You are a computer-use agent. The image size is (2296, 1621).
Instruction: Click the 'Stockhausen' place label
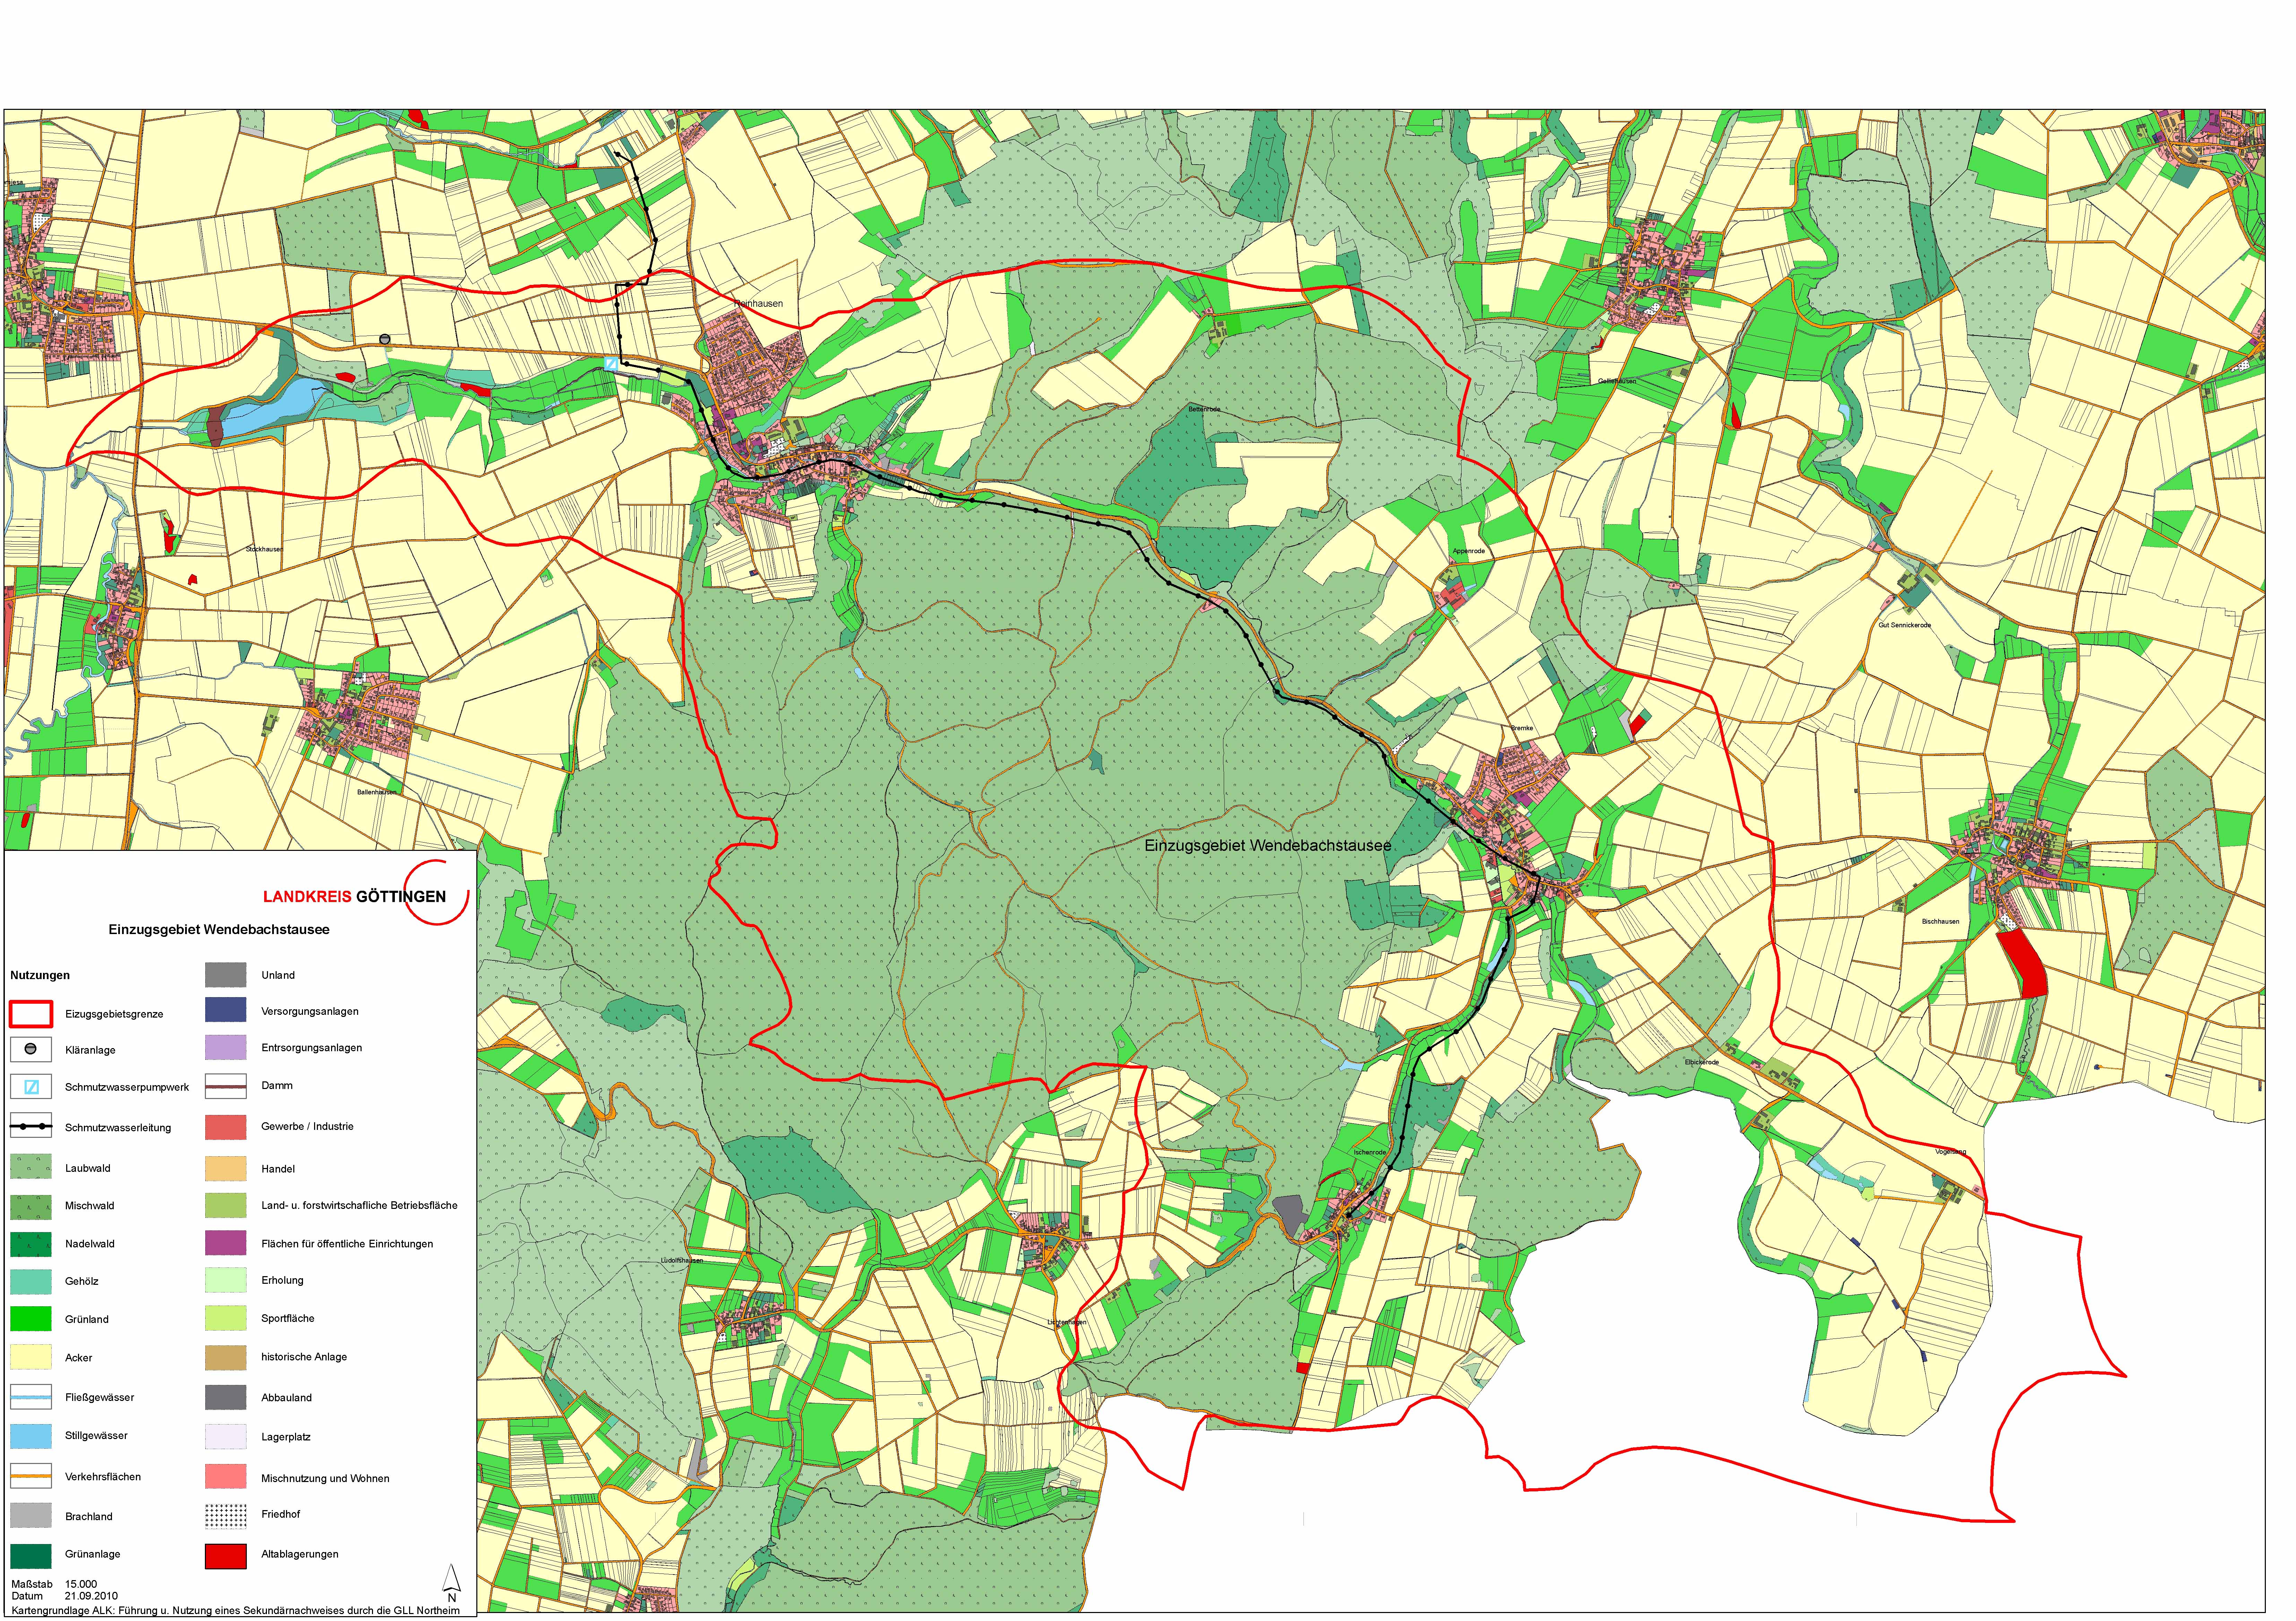265,549
